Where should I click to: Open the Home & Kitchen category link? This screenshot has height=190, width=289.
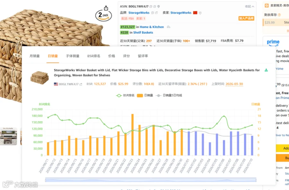click(152, 27)
